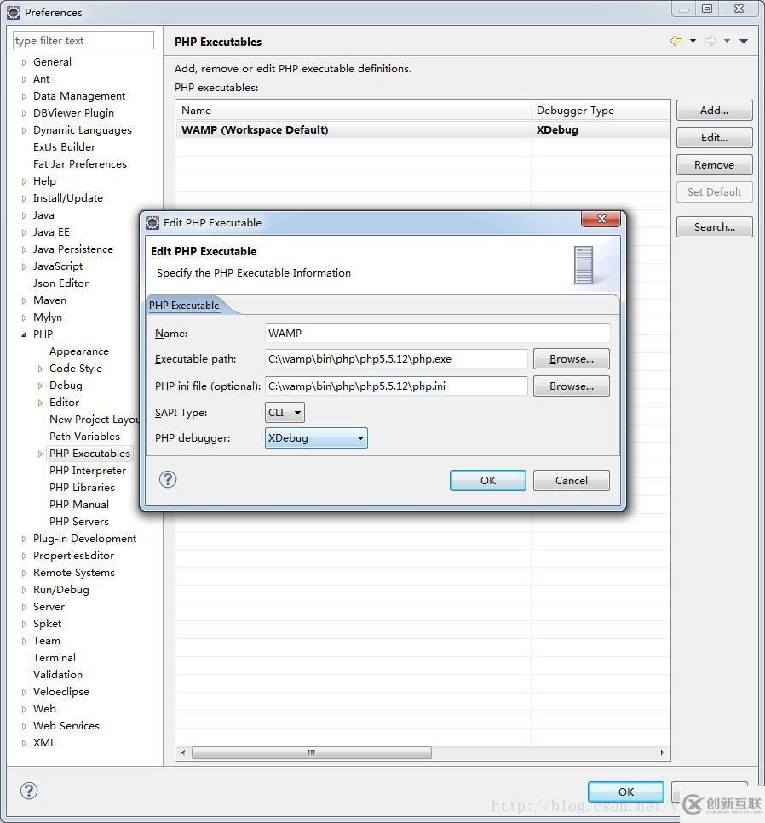Screen dimensions: 765x823
Task: Click Cancel in the Edit PHP Executable dialog
Action: (x=571, y=480)
